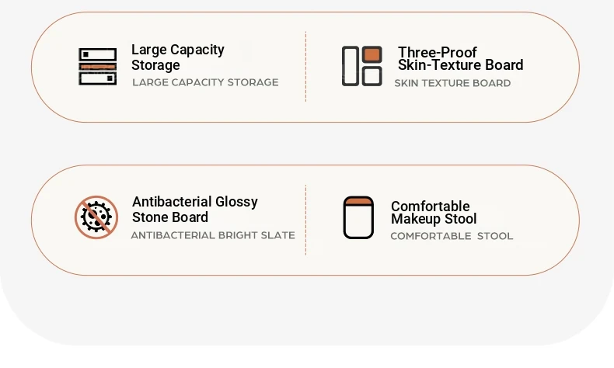Click the ANTIBACTERIAL BRIGHT SLATE subtitle
Screen dimensions: 614x368
click(x=213, y=235)
